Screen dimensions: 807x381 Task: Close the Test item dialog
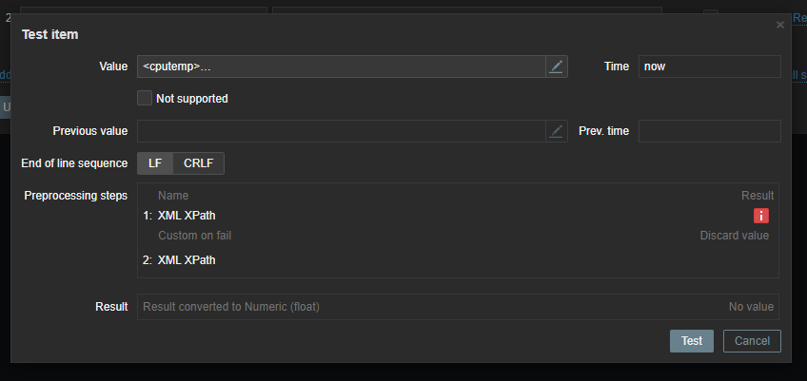pos(780,25)
